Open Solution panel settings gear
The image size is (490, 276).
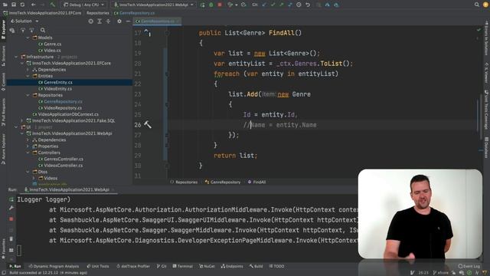tap(119, 21)
